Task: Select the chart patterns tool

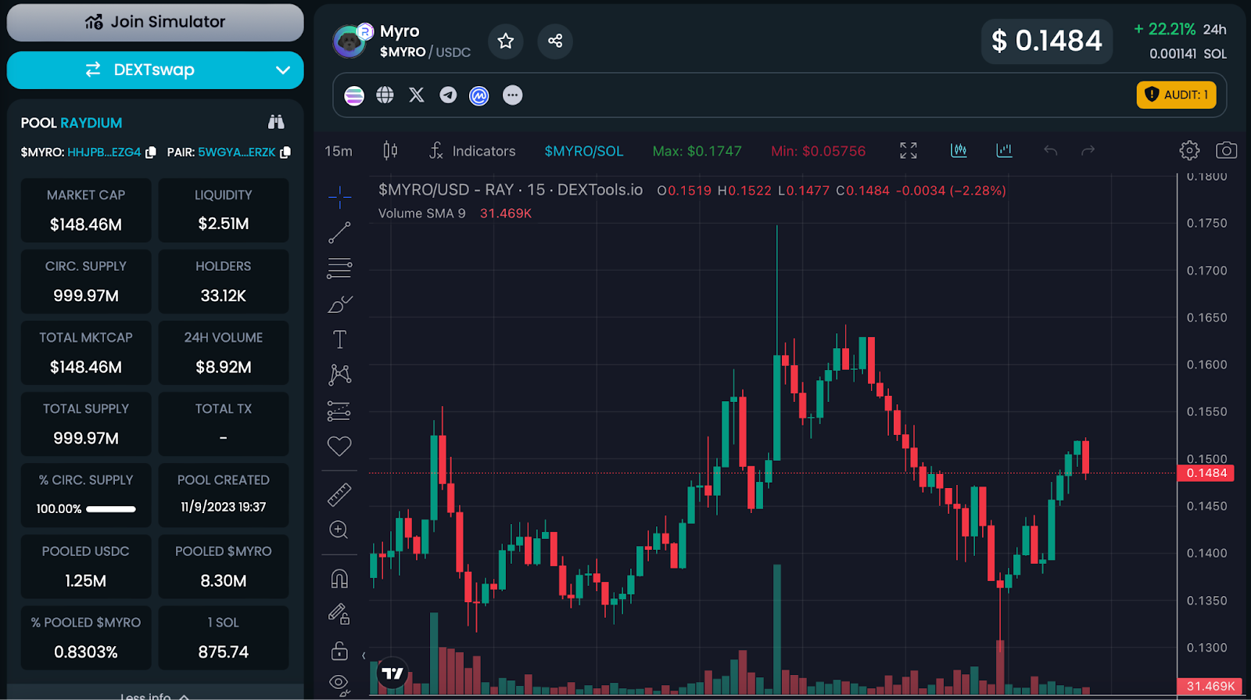Action: [339, 375]
